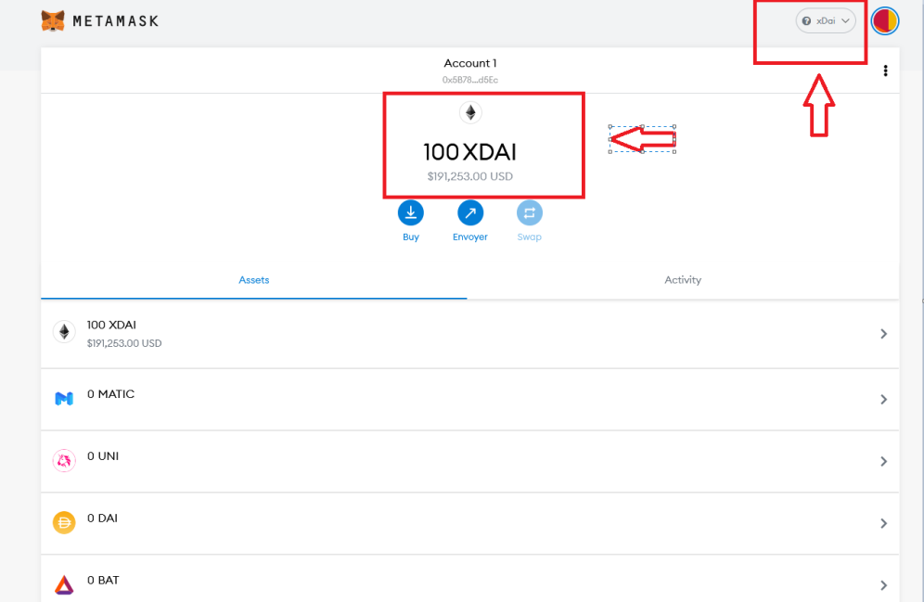
Task: Click the $191,253.00 USD value in XDAI row
Action: coord(124,343)
